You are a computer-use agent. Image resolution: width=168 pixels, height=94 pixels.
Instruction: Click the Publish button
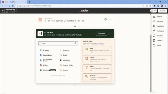pyautogui.click(x=162, y=11)
